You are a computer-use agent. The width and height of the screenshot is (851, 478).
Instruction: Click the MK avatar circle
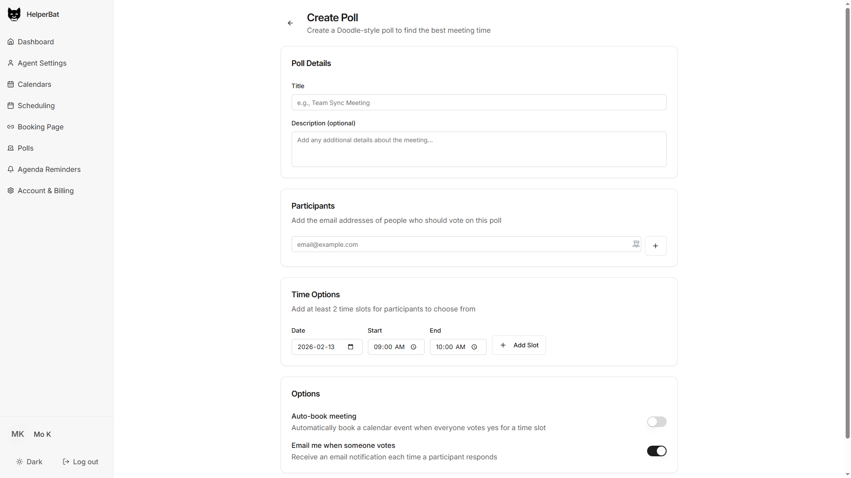tap(17, 434)
